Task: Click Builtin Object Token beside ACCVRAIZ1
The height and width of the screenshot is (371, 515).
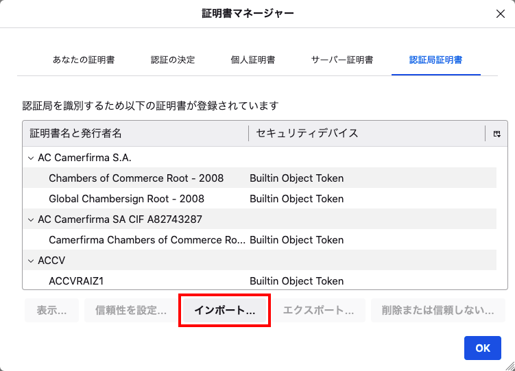Action: [x=296, y=281]
